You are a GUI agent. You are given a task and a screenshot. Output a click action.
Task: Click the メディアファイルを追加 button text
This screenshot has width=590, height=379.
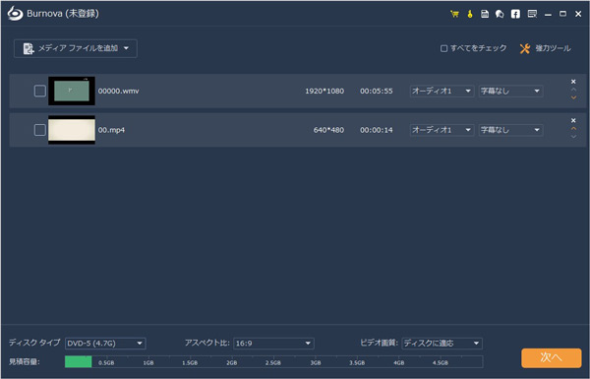pyautogui.click(x=79, y=48)
